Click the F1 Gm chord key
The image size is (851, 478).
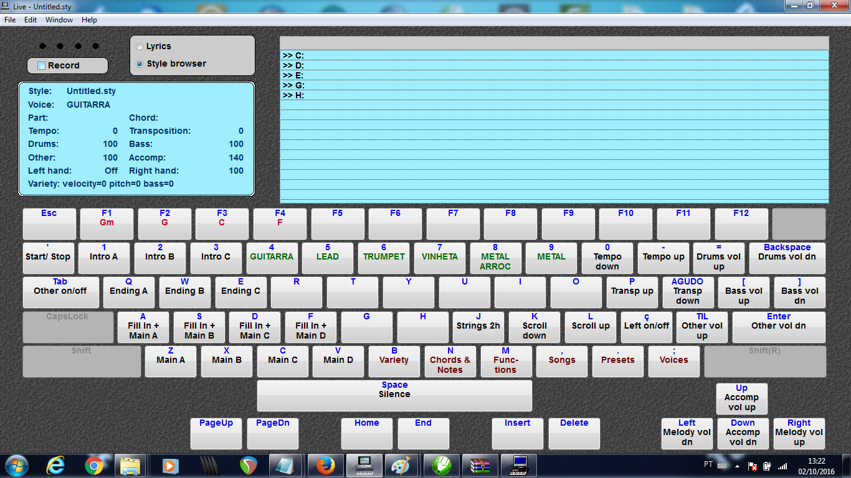(107, 224)
